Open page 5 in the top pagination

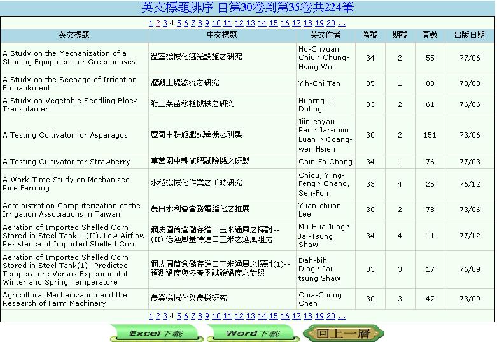click(x=179, y=23)
